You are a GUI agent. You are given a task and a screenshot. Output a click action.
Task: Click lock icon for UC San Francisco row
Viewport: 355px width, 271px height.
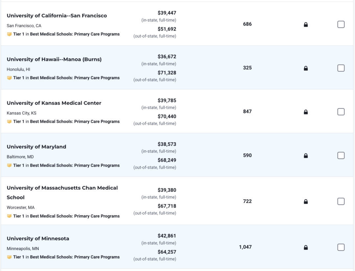click(x=306, y=24)
